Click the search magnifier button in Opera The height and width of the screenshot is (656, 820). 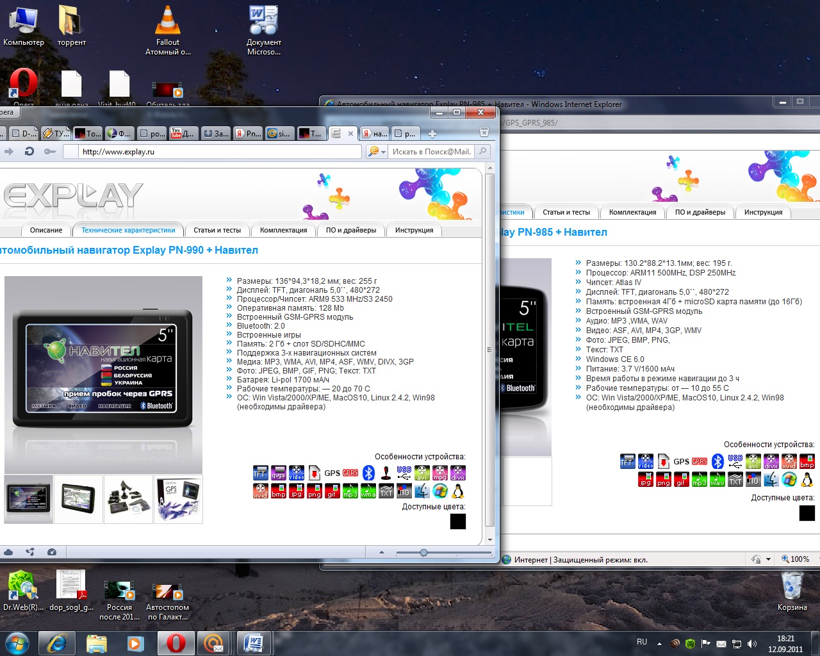click(x=483, y=151)
